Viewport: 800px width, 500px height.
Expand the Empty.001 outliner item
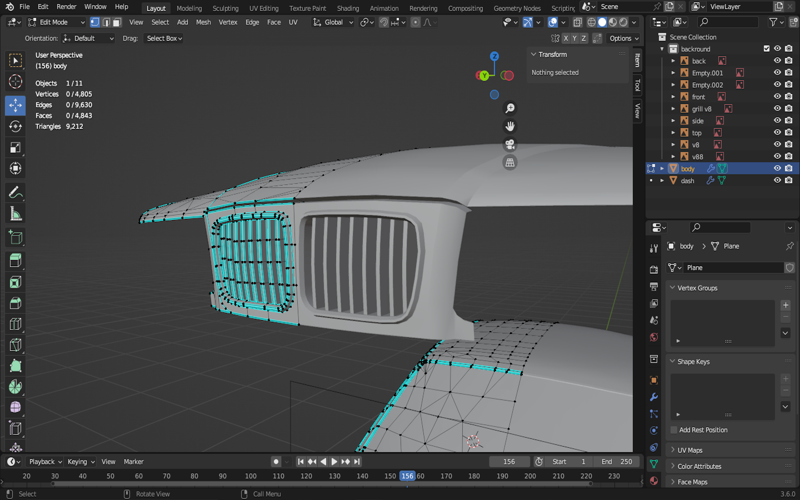pos(673,73)
